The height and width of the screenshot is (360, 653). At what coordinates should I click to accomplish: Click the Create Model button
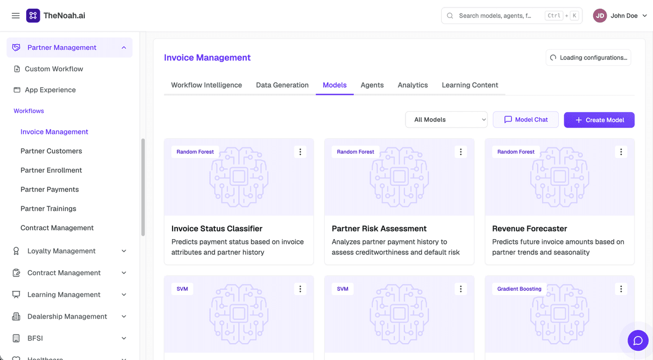click(x=599, y=120)
